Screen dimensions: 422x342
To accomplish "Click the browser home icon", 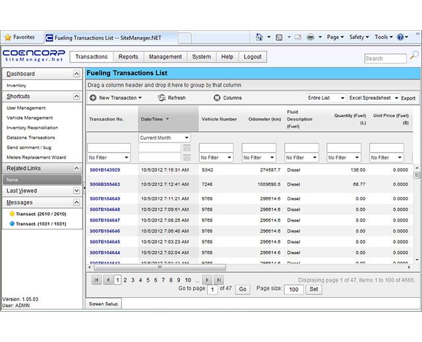I will [x=259, y=38].
